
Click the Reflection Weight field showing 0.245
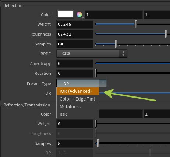coord(75,24)
